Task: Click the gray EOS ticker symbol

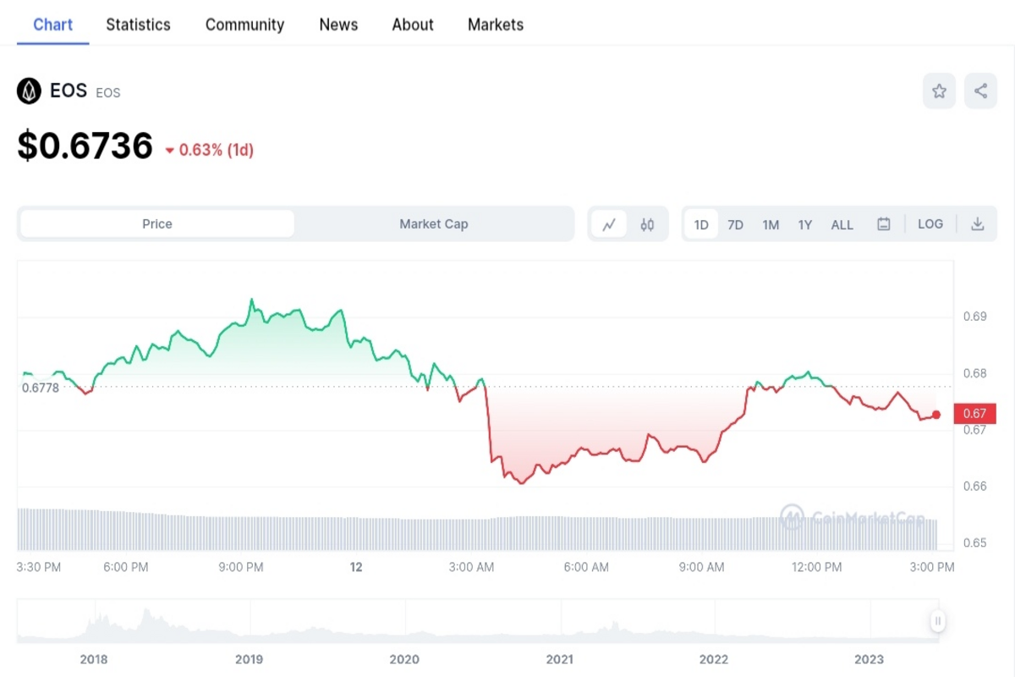Action: pos(108,93)
